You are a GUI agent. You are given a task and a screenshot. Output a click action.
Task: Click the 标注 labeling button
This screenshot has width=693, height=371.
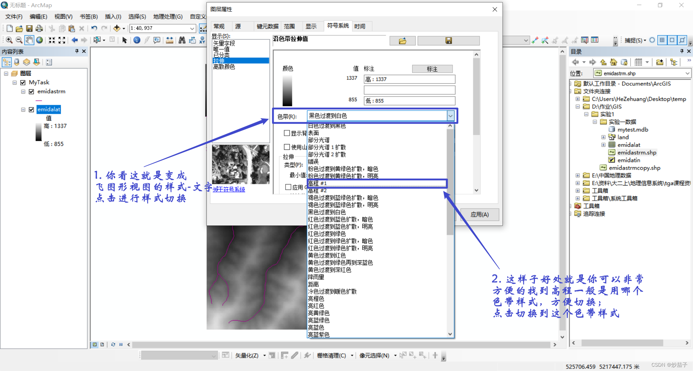click(x=432, y=69)
